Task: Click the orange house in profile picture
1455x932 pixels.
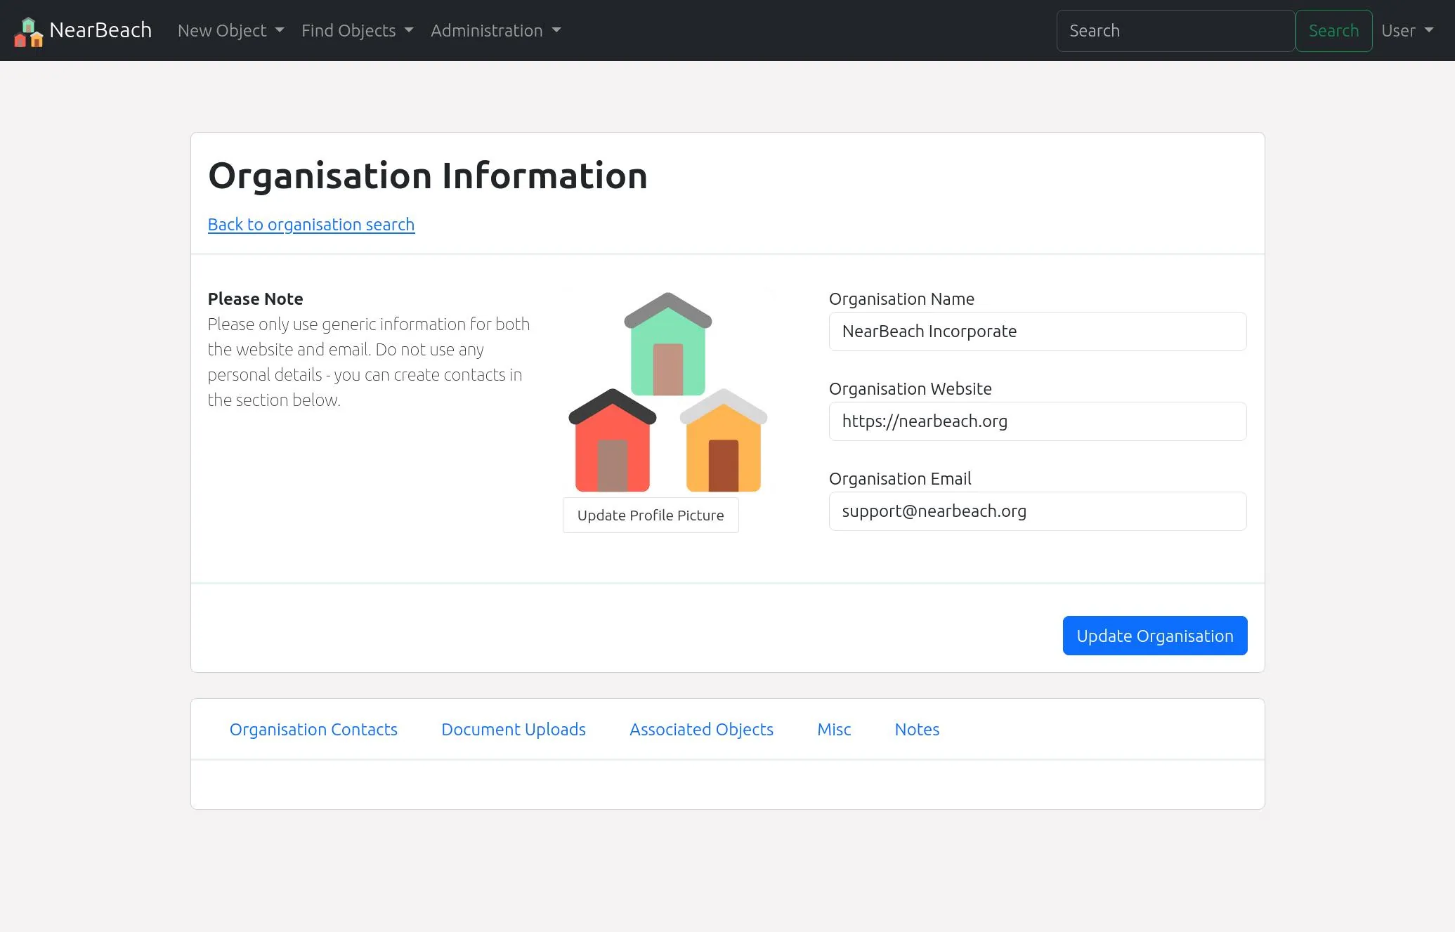Action: point(724,444)
